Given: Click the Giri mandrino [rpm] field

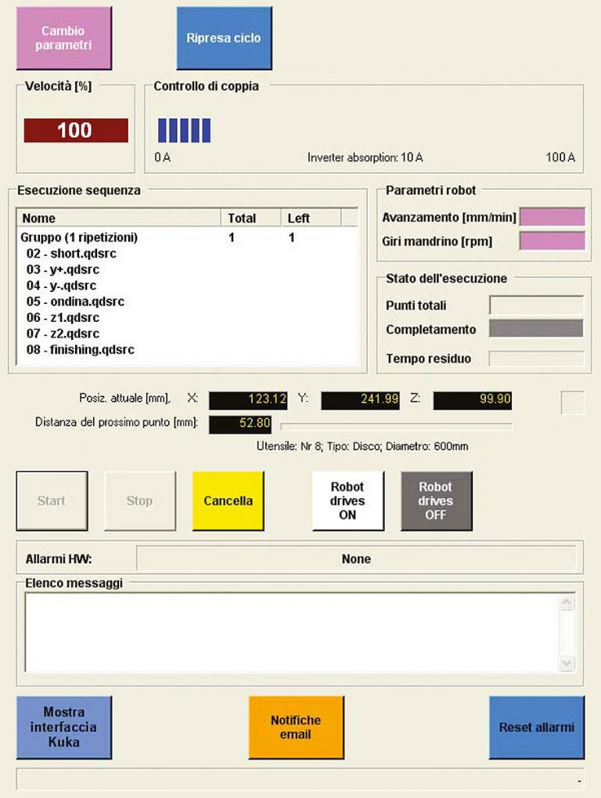Looking at the screenshot, I should click(x=552, y=241).
